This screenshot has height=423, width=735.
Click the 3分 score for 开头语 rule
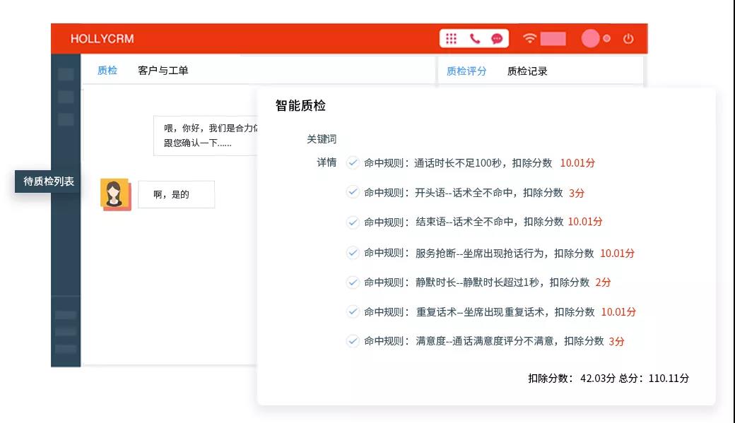577,193
